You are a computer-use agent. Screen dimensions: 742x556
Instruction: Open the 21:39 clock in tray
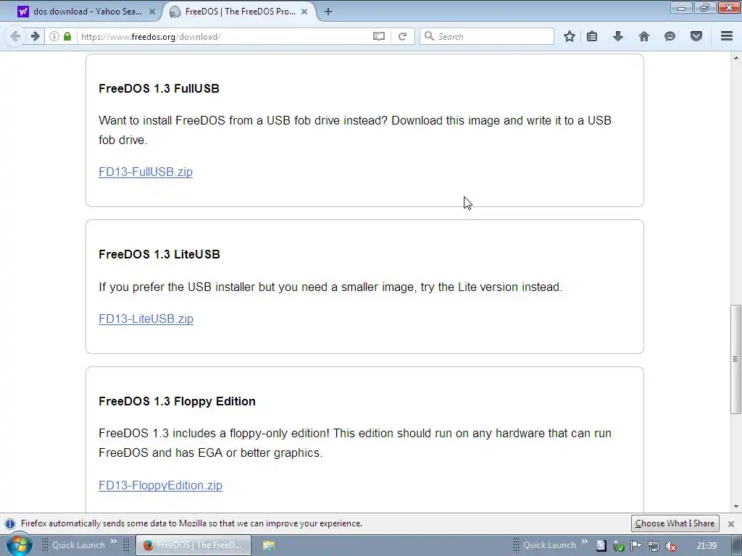[x=706, y=546]
